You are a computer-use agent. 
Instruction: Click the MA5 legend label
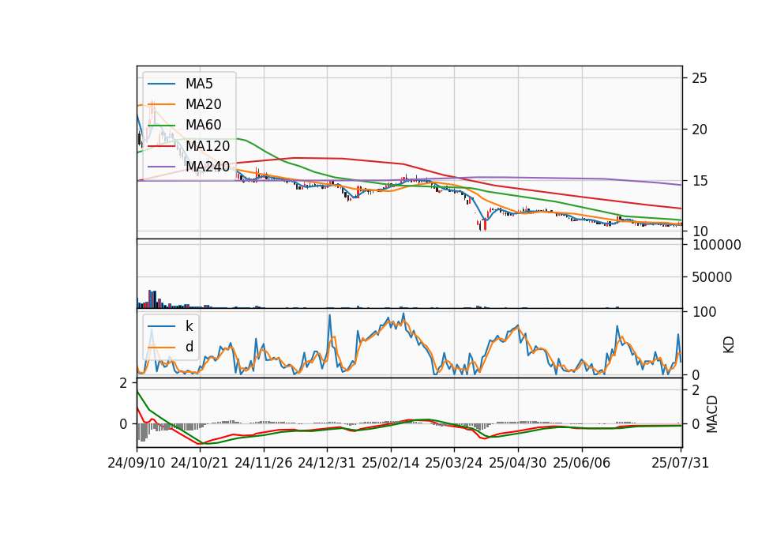tap(199, 84)
